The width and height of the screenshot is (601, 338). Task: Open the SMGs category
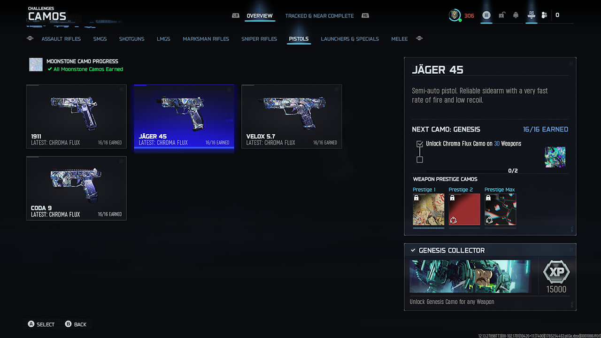coord(100,39)
